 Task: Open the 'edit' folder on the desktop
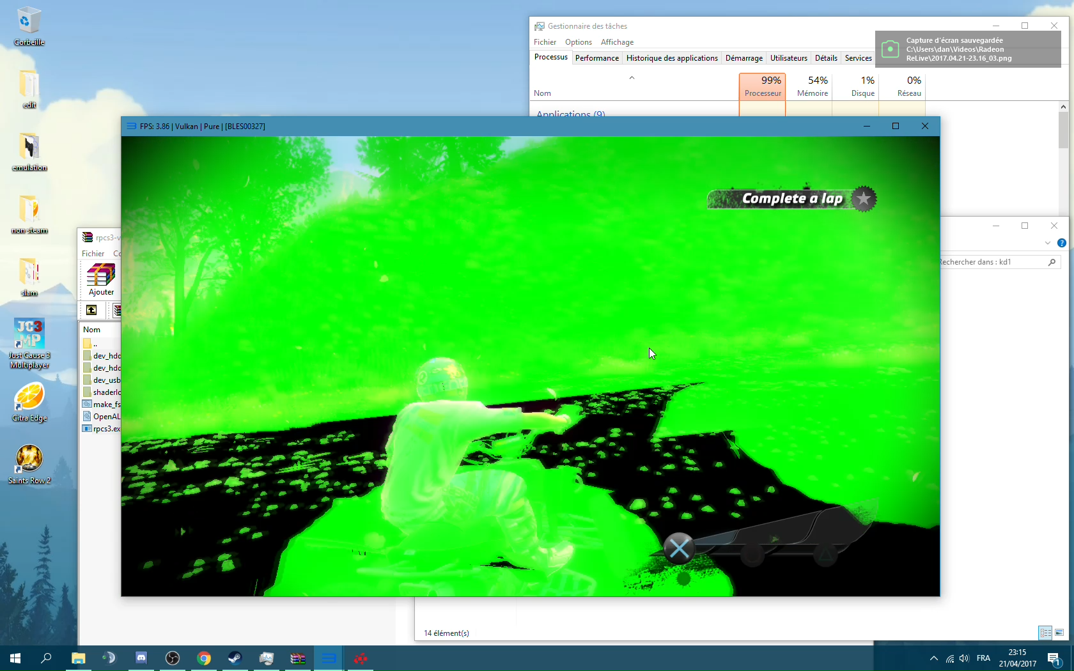click(x=29, y=89)
